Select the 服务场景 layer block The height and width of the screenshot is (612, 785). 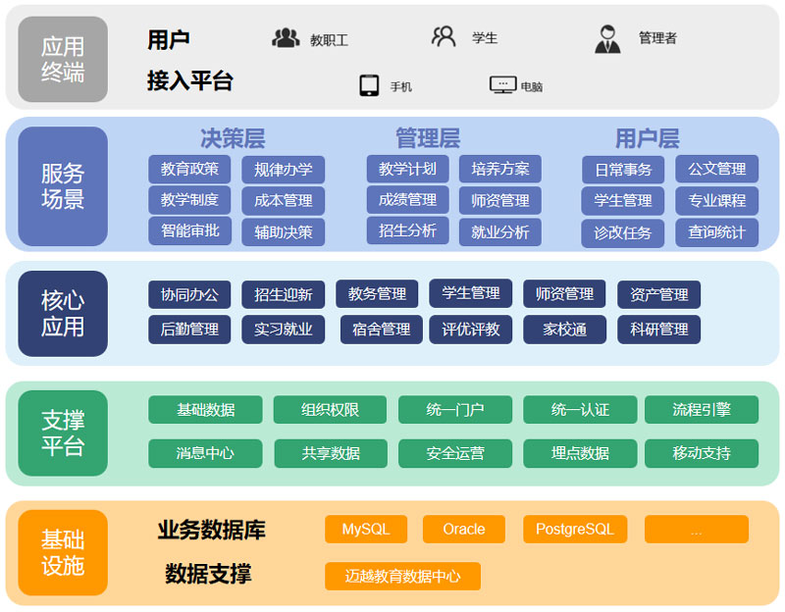coord(63,186)
